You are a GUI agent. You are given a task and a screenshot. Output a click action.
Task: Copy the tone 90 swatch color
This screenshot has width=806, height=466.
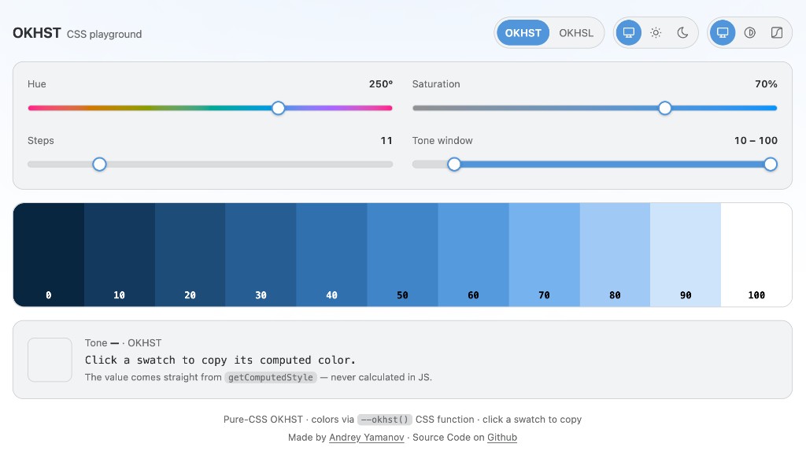[x=686, y=254]
